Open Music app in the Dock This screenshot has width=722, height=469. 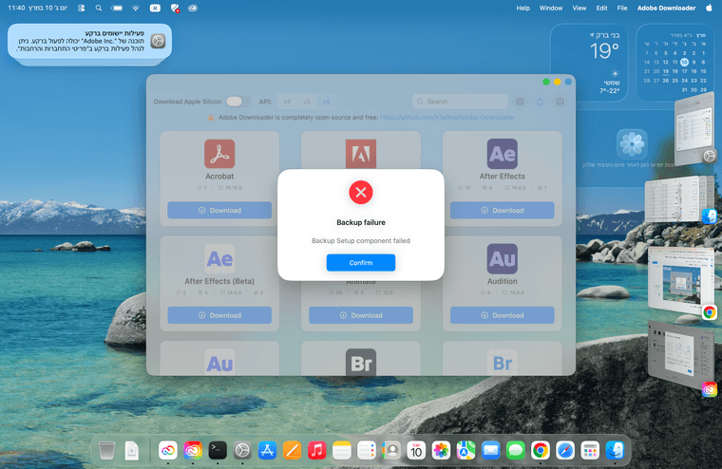tap(317, 450)
